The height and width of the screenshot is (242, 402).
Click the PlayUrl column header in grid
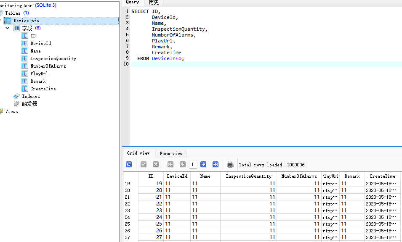click(x=331, y=176)
